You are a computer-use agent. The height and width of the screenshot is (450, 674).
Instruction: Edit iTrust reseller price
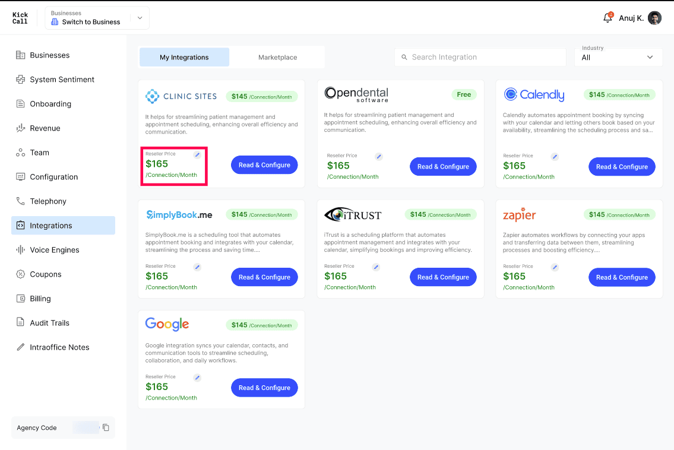tap(376, 267)
